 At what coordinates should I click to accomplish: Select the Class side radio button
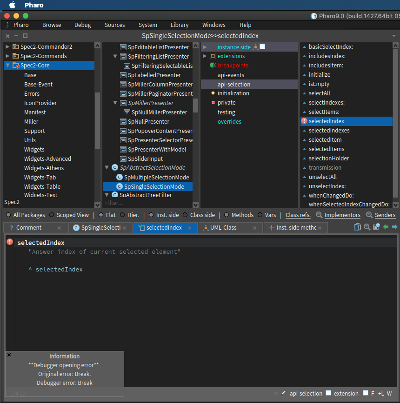[185, 215]
